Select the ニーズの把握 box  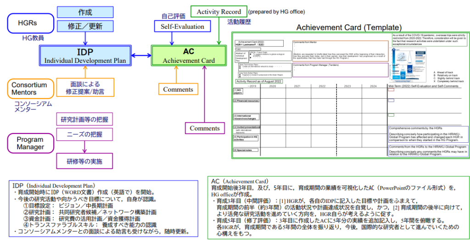click(x=84, y=135)
